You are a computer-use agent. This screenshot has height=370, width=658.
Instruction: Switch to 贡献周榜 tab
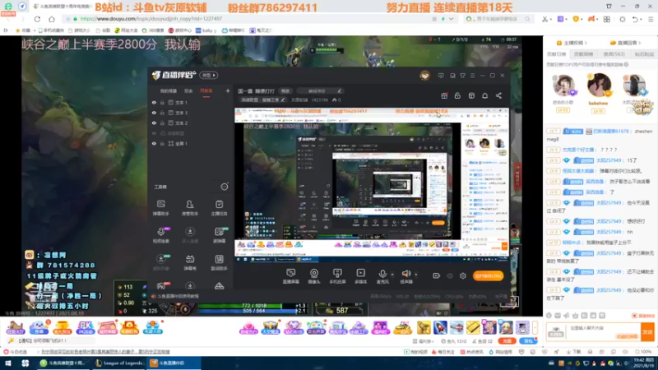pos(583,54)
